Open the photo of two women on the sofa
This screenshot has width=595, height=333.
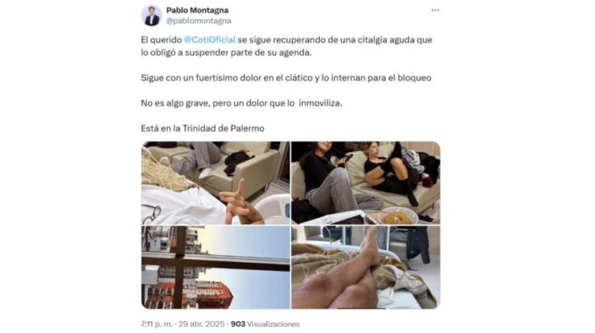[x=366, y=183]
